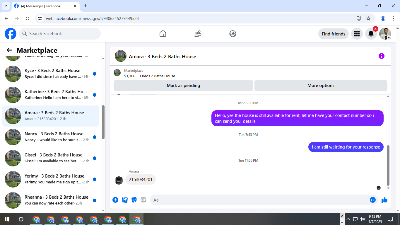Open the Friends icon in top navigation
The height and width of the screenshot is (225, 400).
click(x=198, y=34)
